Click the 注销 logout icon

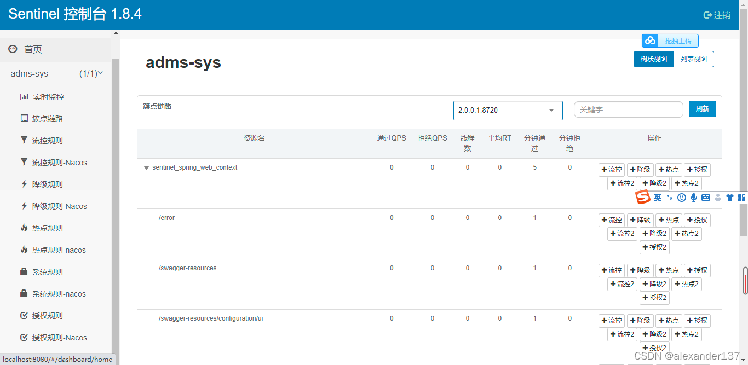[x=707, y=15]
